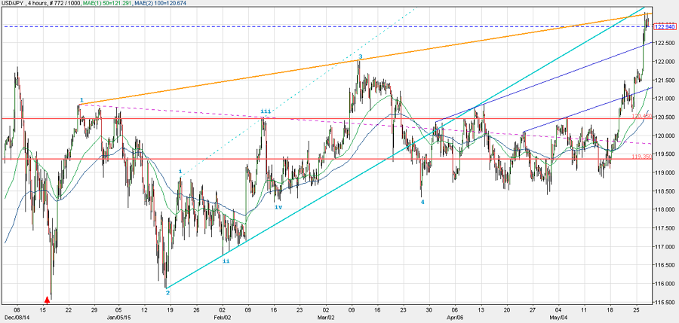Click the '117.500' price axis label
Screen dimensions: 679x323
[x=665, y=228]
